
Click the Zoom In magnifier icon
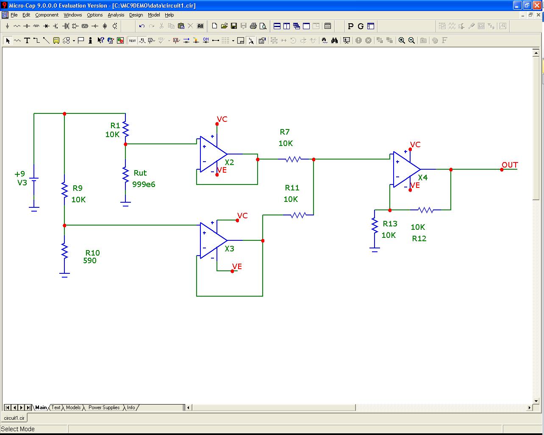(x=402, y=41)
